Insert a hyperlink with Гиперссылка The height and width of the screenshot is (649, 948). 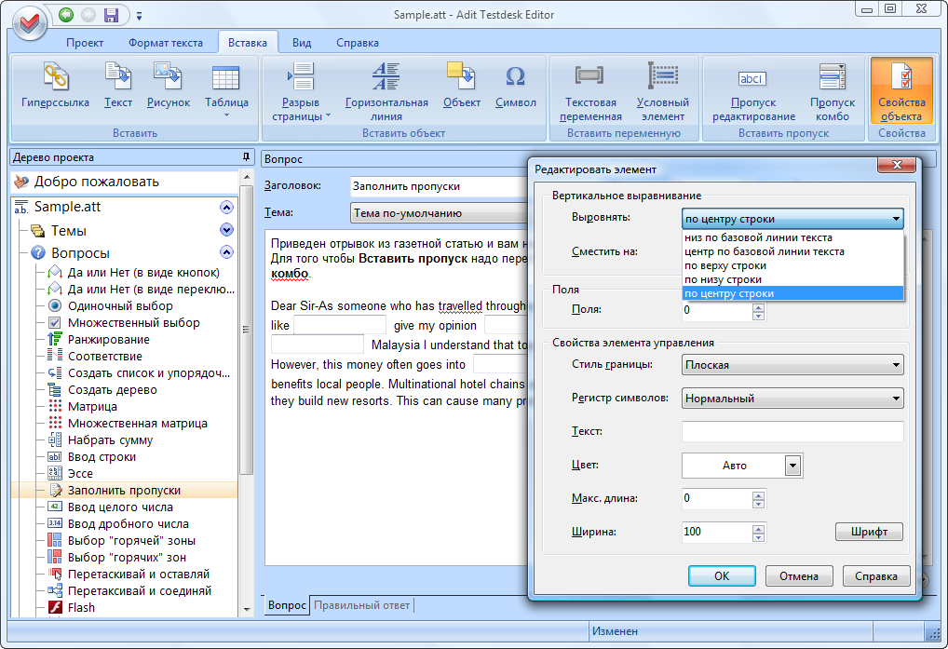coord(56,86)
